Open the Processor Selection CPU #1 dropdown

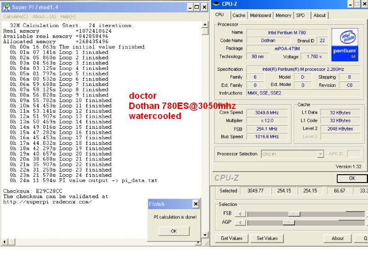pyautogui.click(x=293, y=154)
